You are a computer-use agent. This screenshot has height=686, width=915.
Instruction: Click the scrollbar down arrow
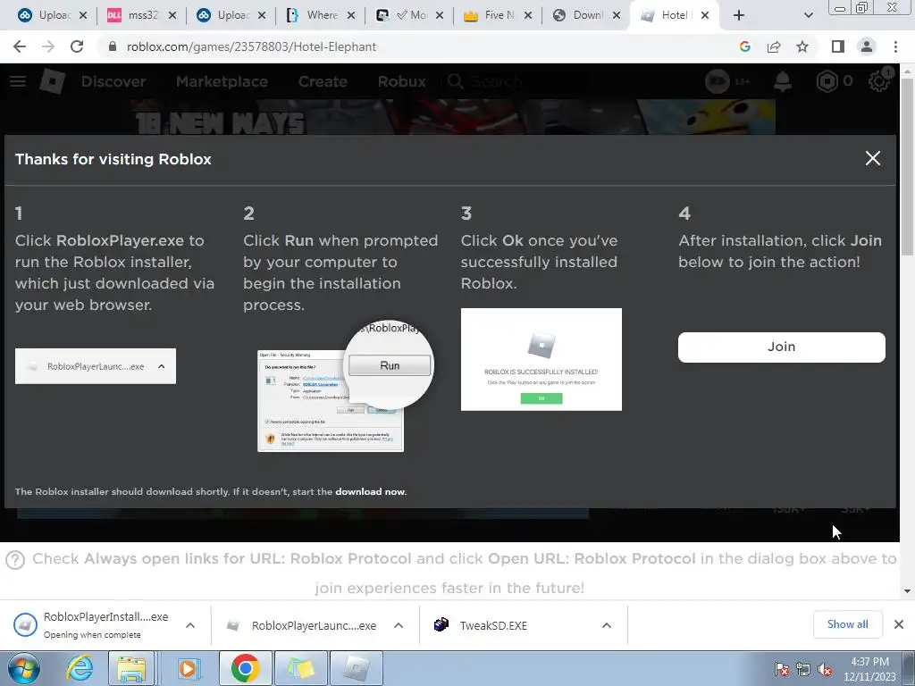[908, 591]
